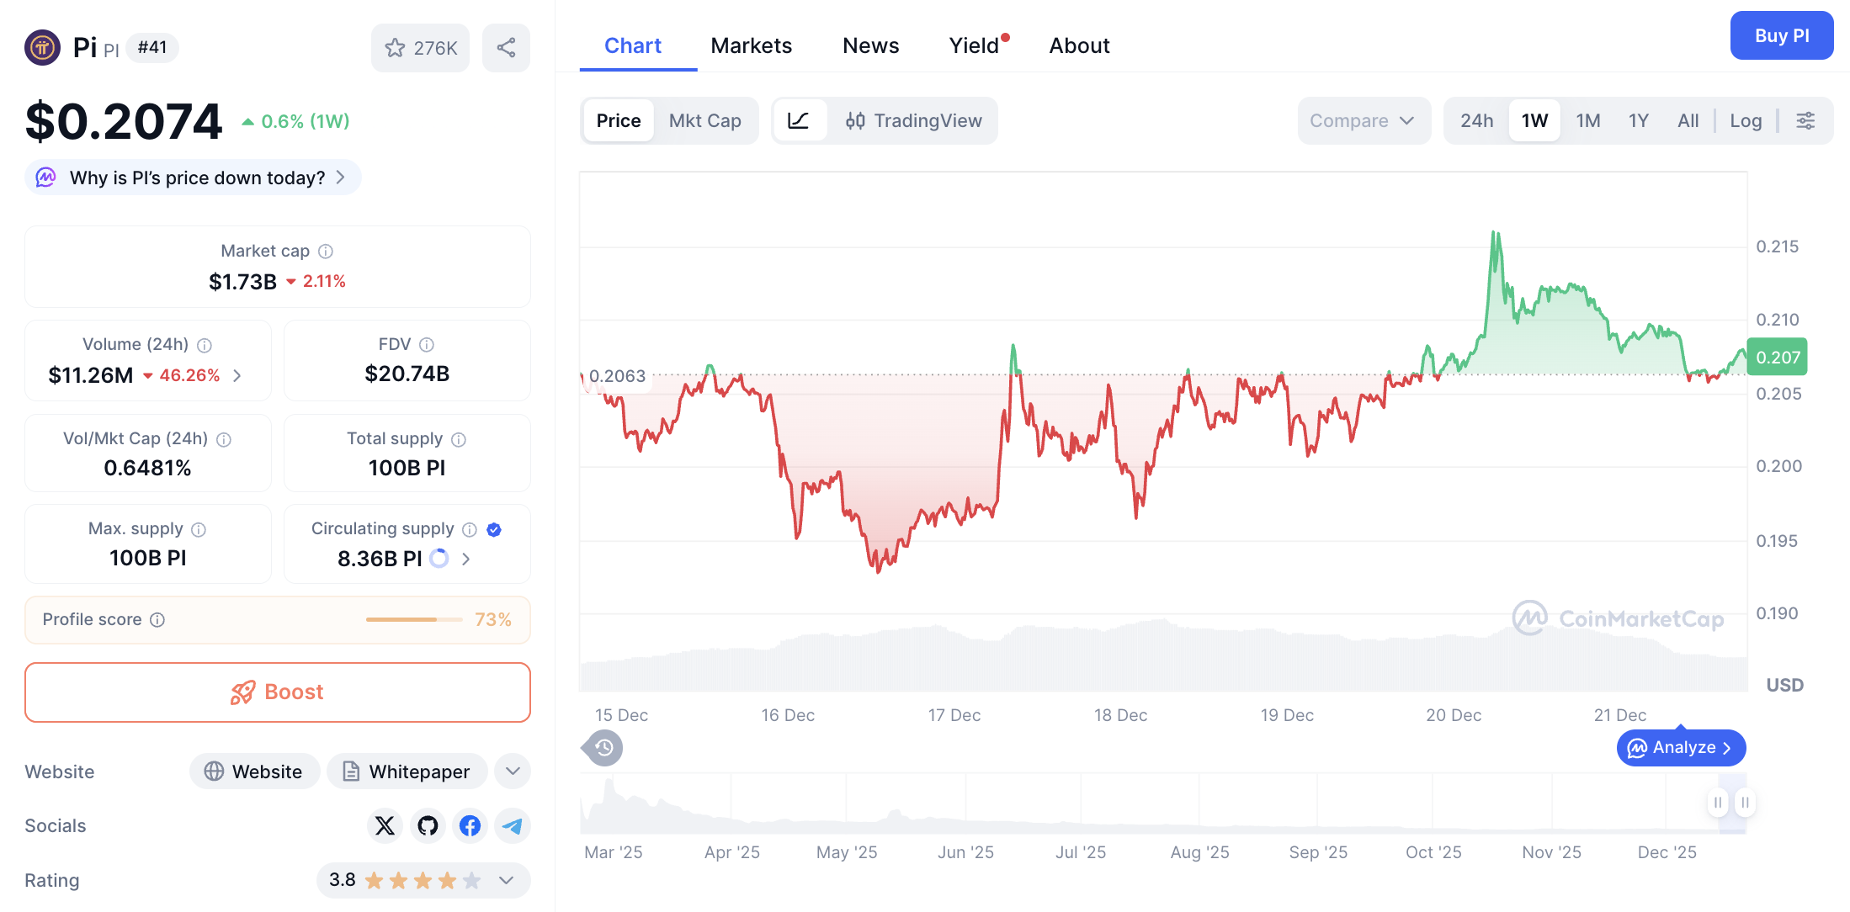This screenshot has width=1850, height=912.
Task: Click the Buy PI button
Action: tap(1782, 35)
